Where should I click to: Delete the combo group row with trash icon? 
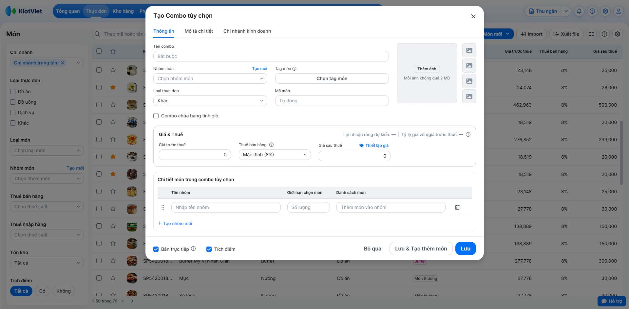coord(457,207)
